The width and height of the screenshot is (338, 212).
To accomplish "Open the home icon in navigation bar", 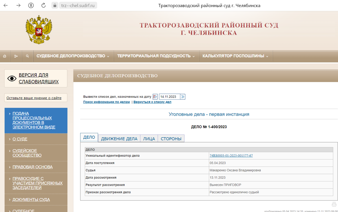I will 5,56.
